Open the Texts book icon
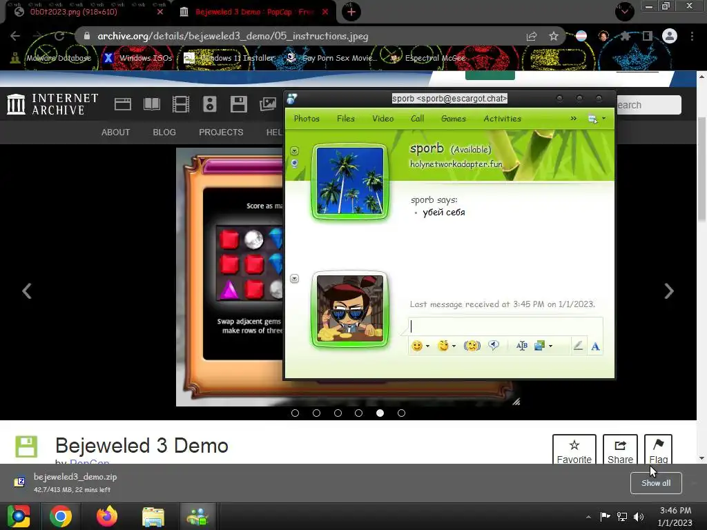The height and width of the screenshot is (530, 707). pos(151,105)
